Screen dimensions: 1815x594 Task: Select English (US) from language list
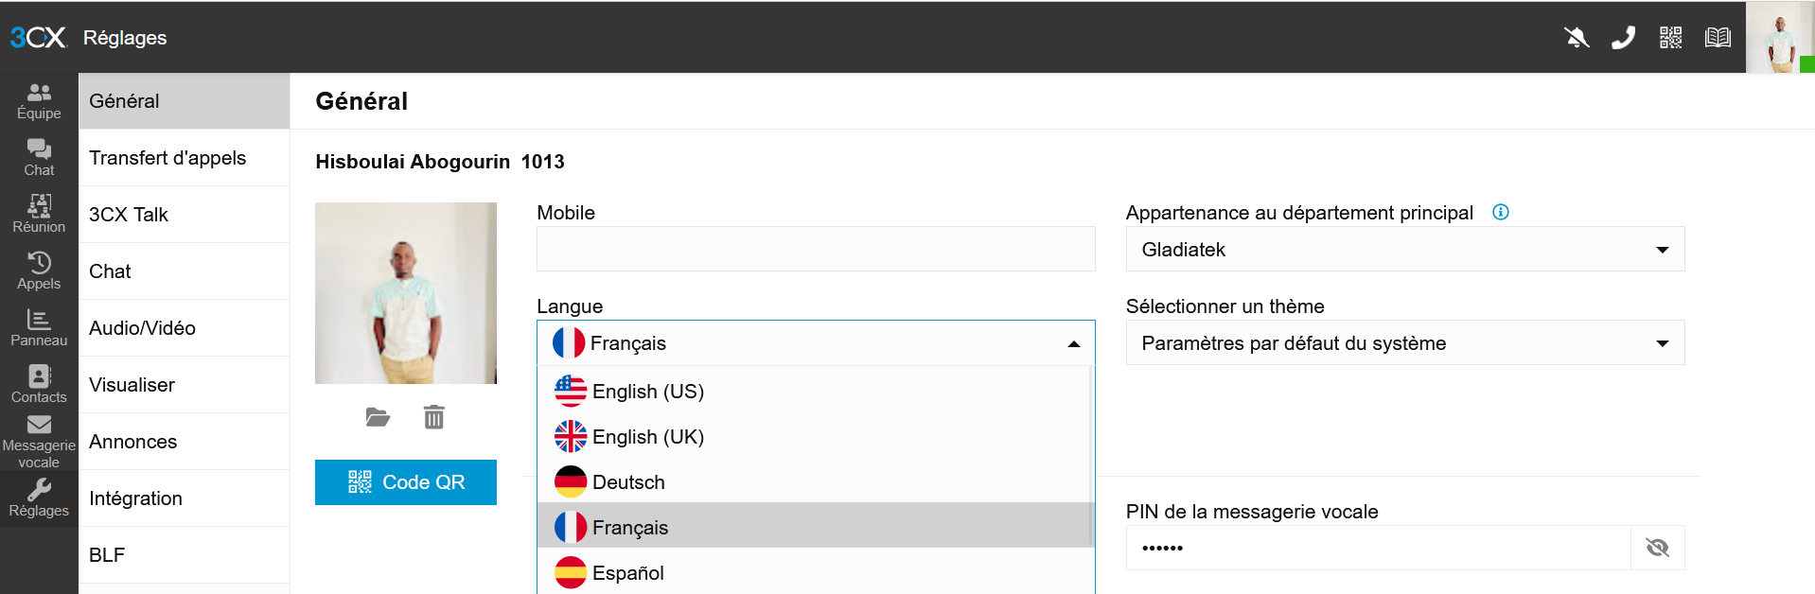tap(648, 392)
